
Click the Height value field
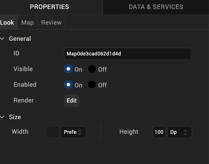point(159,132)
